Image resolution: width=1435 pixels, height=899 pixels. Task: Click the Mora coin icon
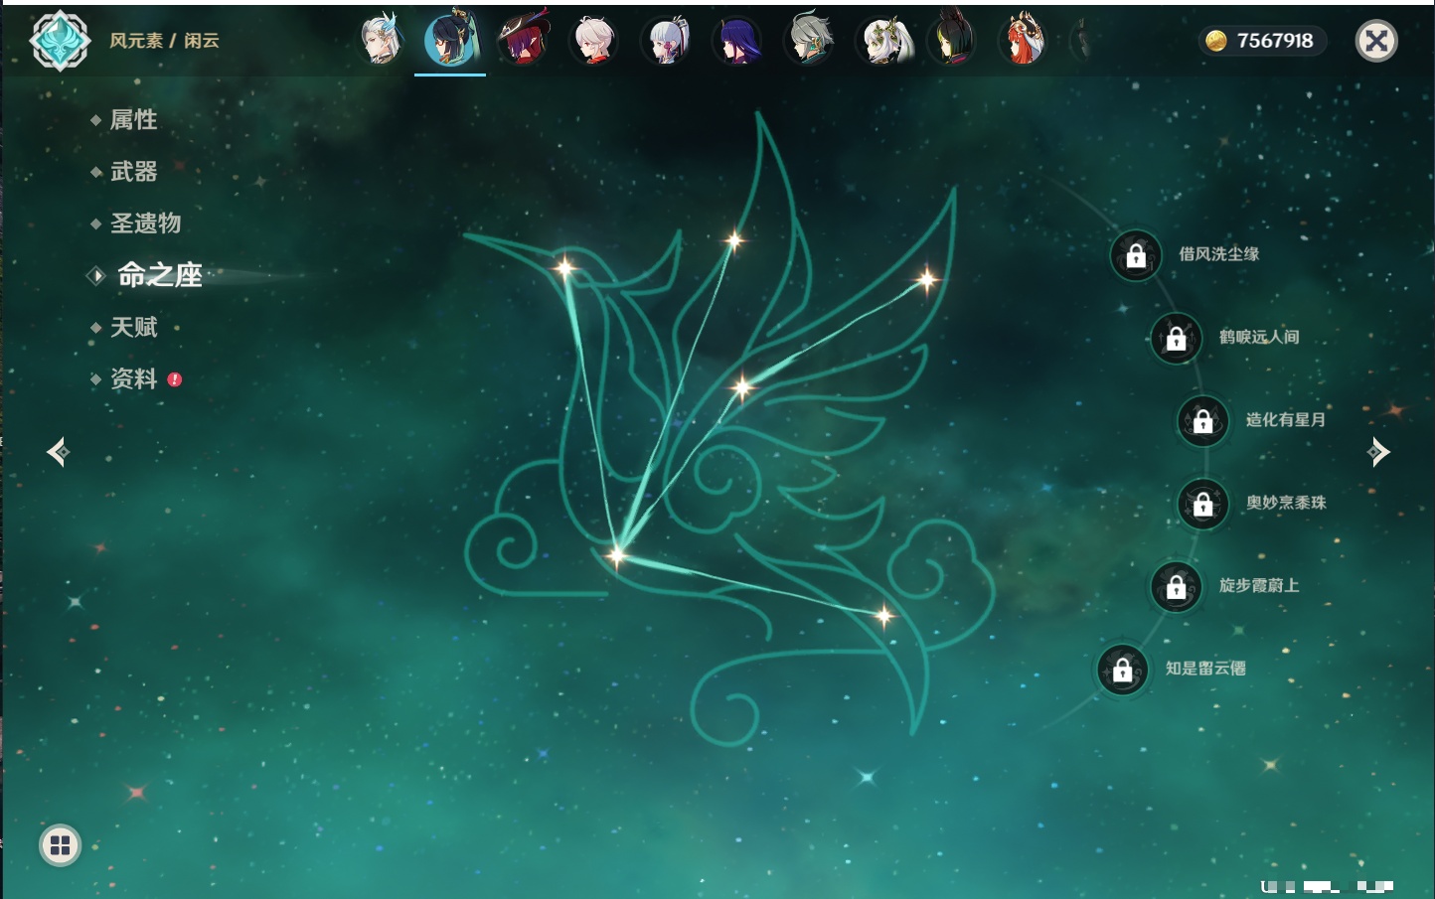coord(1215,41)
